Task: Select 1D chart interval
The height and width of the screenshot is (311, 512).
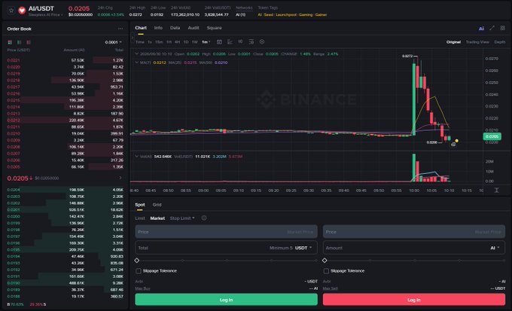Action: click(x=186, y=42)
